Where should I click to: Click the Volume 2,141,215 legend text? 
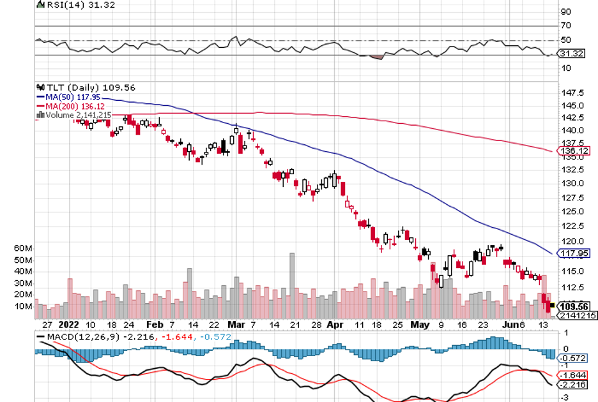tap(79, 115)
